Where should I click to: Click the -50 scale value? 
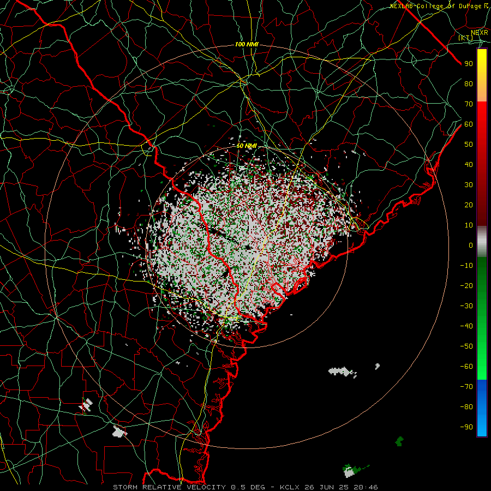click(466, 346)
